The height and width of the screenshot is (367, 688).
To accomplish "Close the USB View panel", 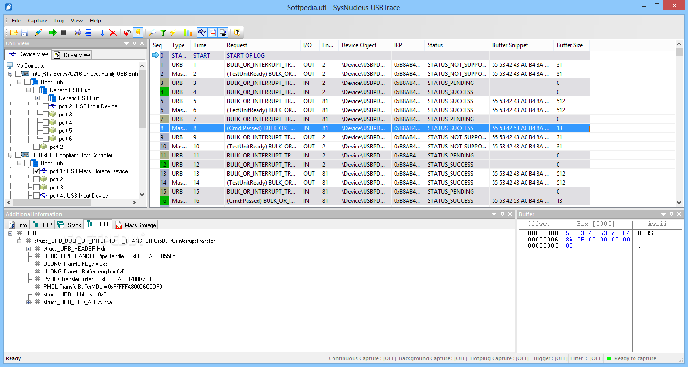I will click(142, 43).
